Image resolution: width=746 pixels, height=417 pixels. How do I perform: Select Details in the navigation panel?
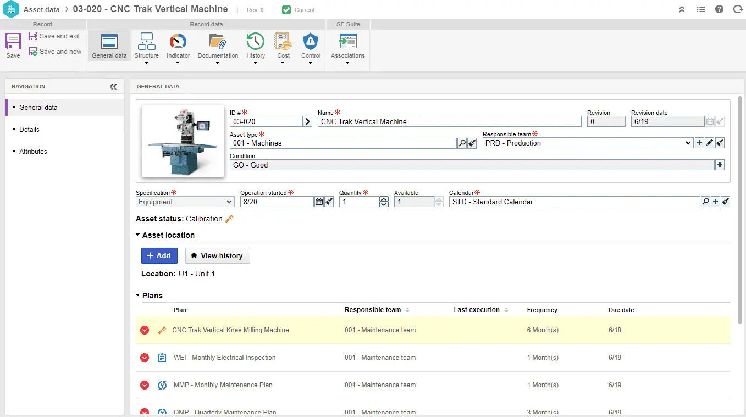point(29,129)
